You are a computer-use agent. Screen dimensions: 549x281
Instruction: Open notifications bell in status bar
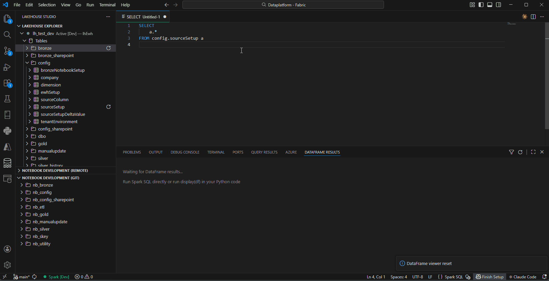(x=544, y=277)
